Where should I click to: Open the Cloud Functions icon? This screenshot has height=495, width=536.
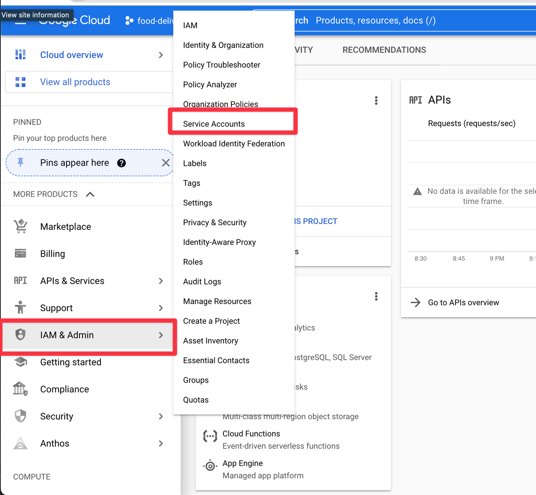210,436
